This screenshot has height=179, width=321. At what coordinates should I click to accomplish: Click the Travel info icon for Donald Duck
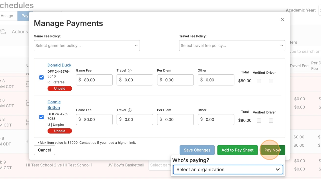130,71
